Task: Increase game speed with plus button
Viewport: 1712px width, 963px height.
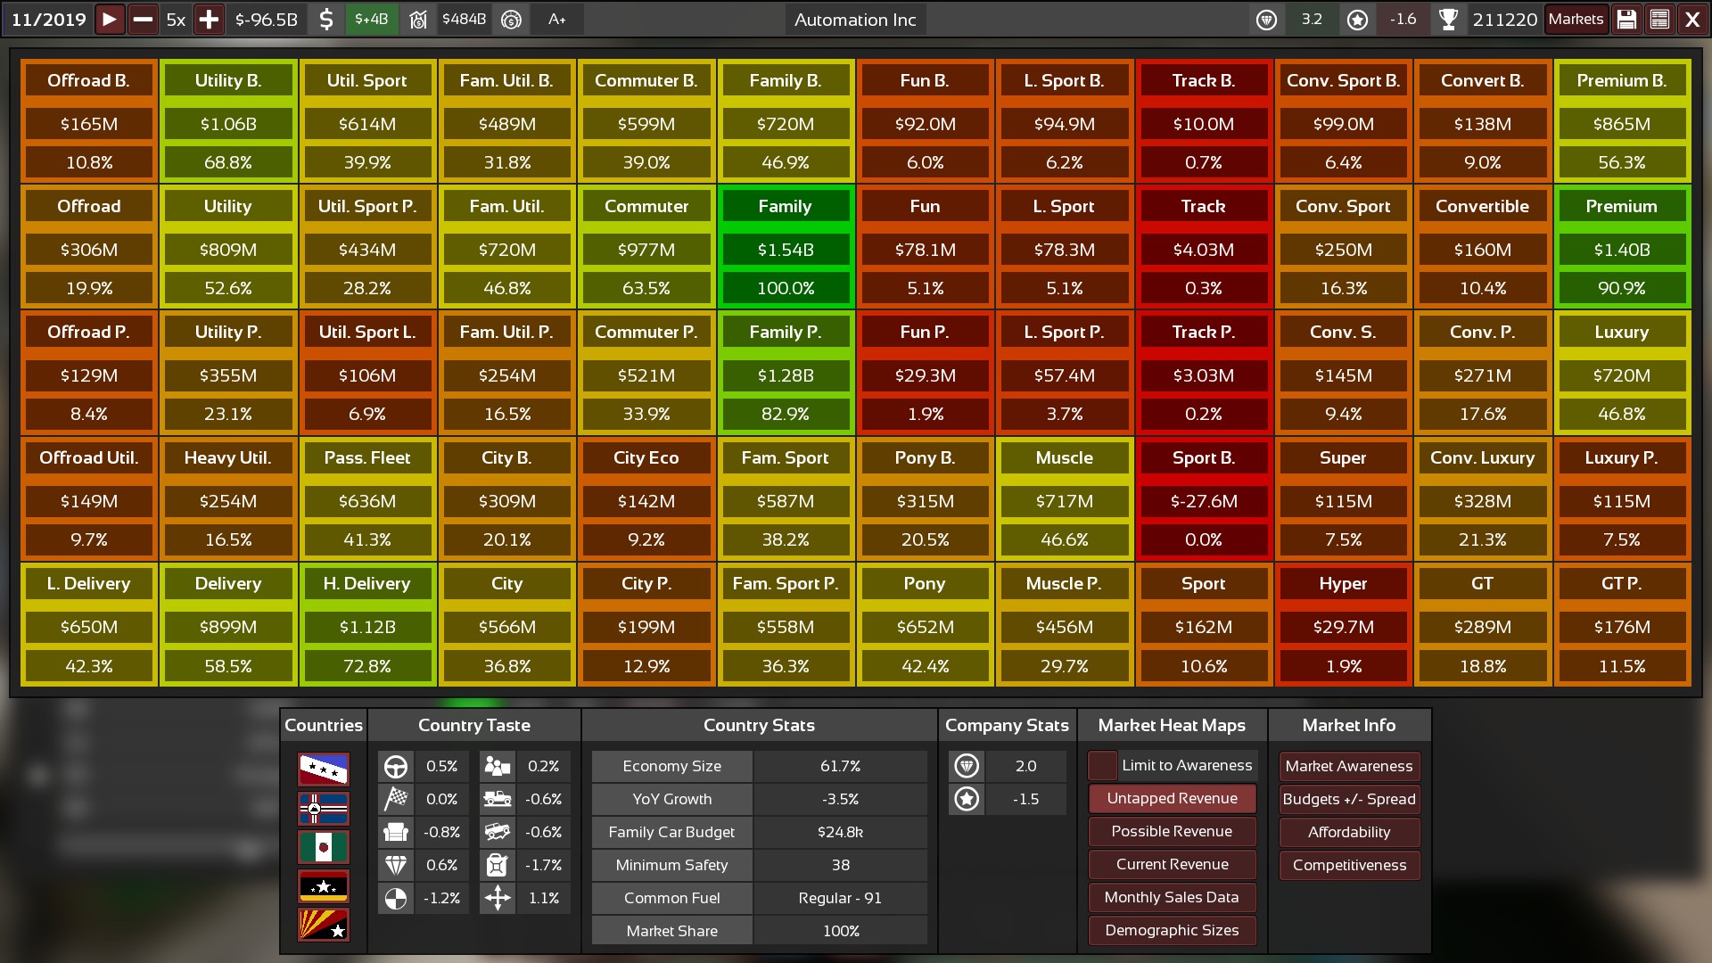Action: pyautogui.click(x=209, y=20)
